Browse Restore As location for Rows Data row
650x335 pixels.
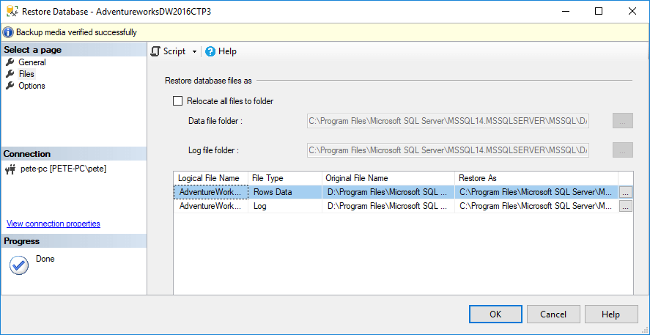(626, 192)
